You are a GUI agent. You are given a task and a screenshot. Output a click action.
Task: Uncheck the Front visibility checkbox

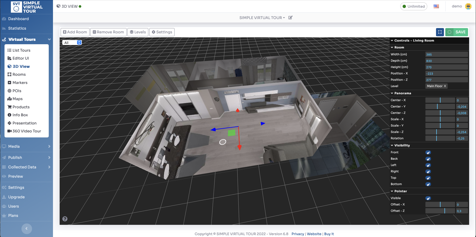click(x=428, y=153)
